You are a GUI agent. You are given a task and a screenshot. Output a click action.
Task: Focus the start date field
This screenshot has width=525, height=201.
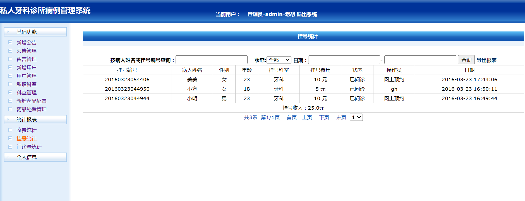tap(344, 60)
